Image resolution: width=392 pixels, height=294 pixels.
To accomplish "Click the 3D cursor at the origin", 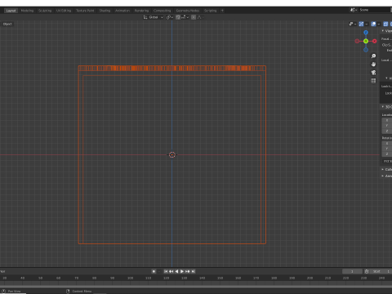I will tap(172, 155).
